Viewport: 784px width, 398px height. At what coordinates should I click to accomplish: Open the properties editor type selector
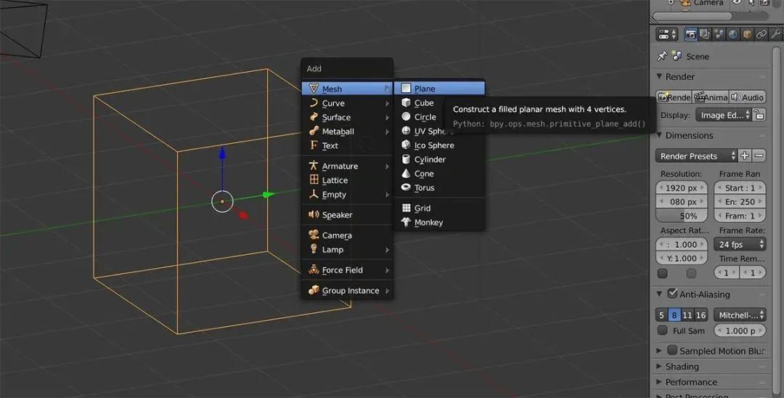[667, 35]
